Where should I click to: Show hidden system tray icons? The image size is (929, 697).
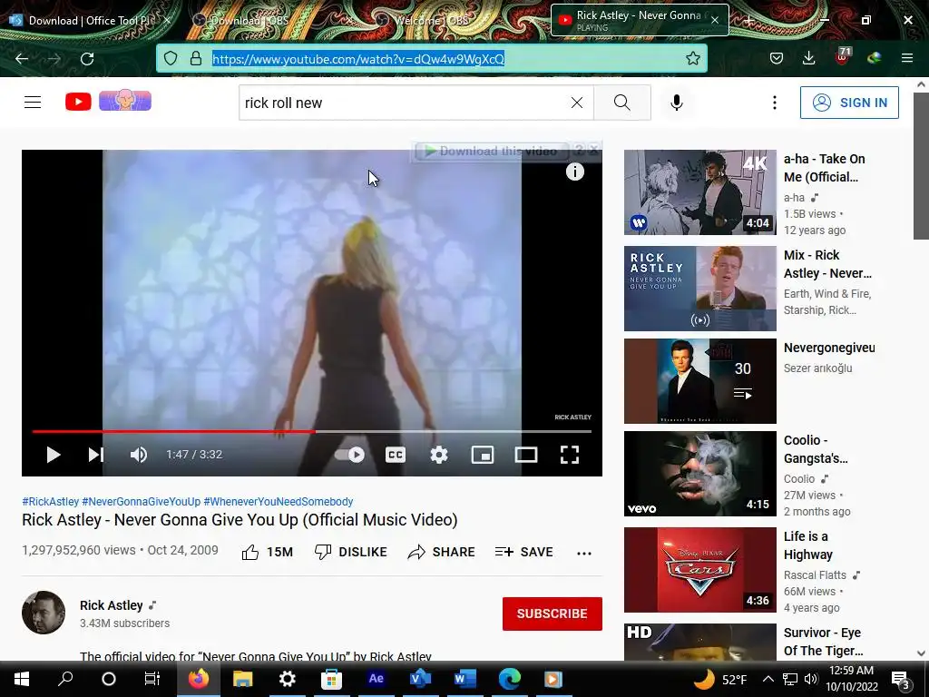[x=768, y=679]
